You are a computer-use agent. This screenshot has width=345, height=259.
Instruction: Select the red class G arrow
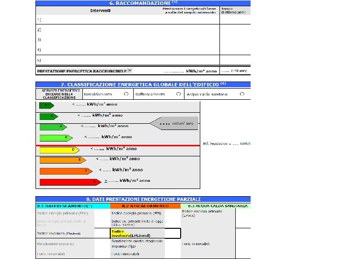(70, 182)
